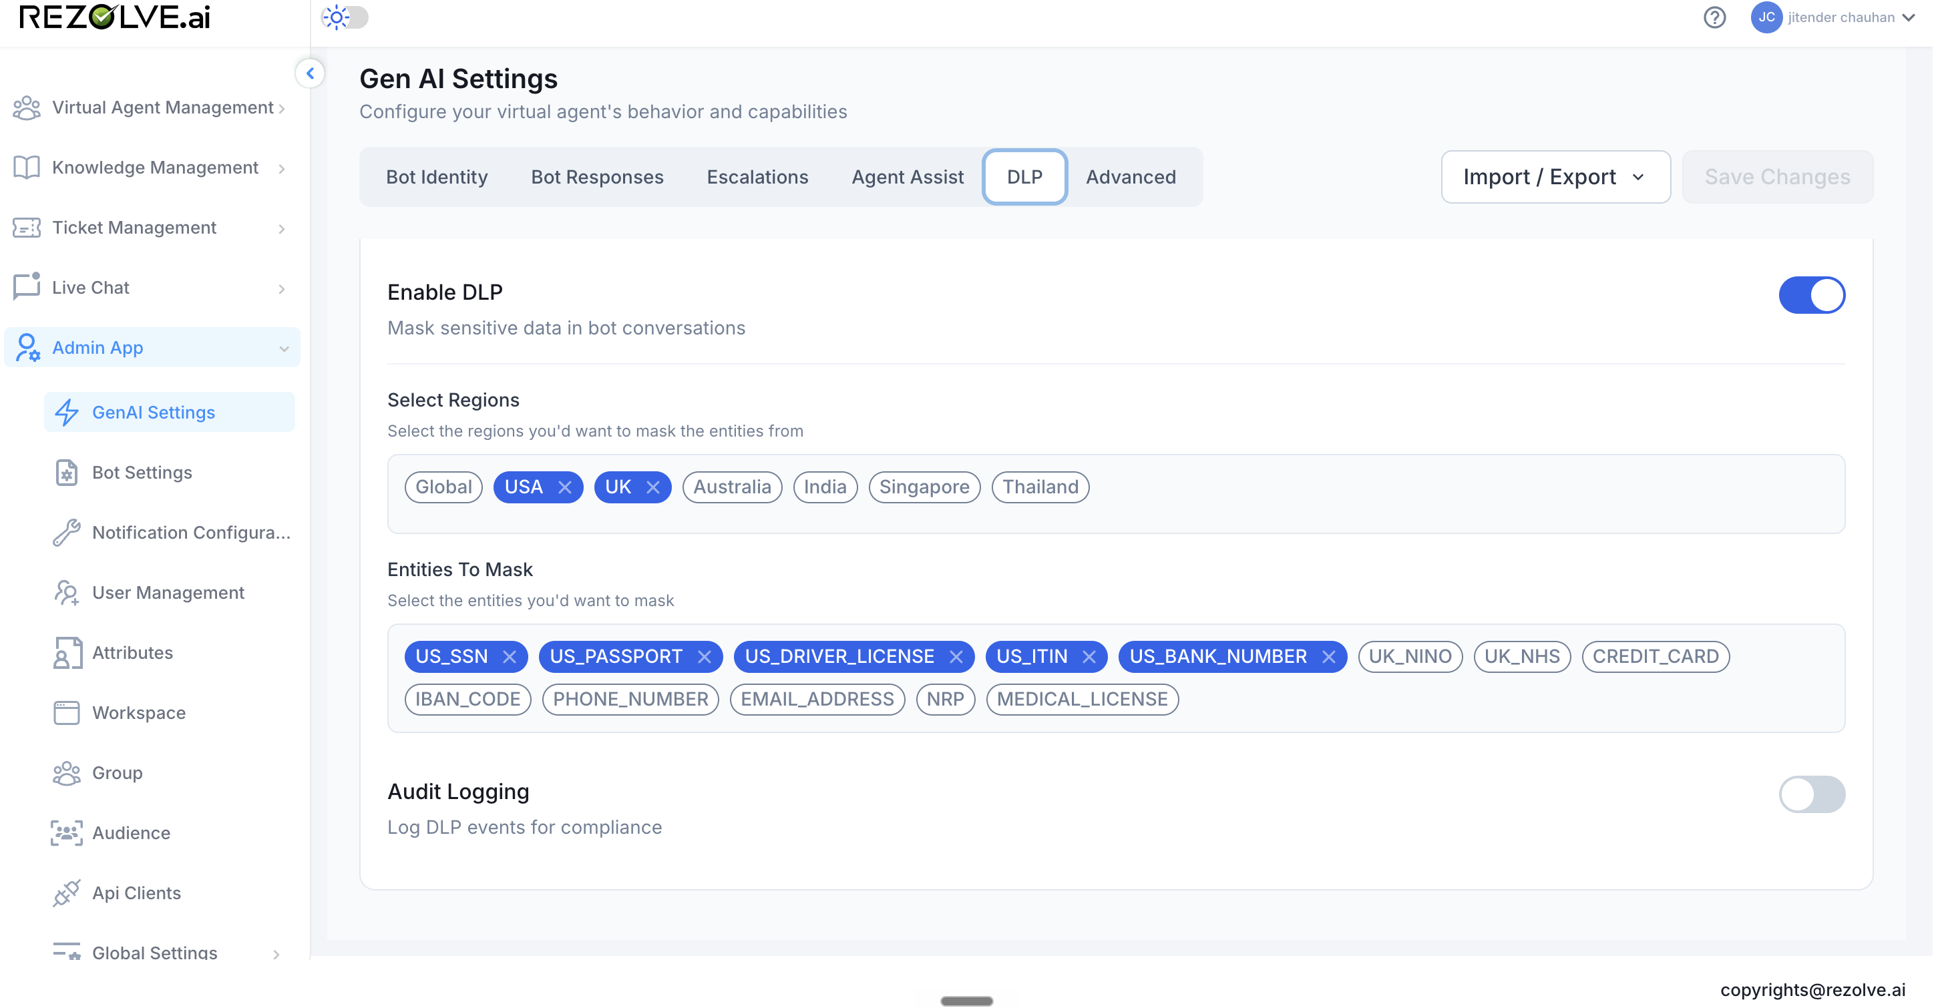The height and width of the screenshot is (1008, 1934).
Task: Click the REZOLVE.ai logo
Action: tap(114, 17)
